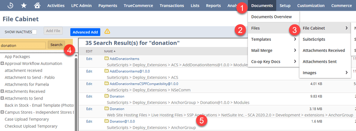Click folder icon beside AddDonationItems@1.0.0
The width and height of the screenshot is (356, 131).
pos(106,71)
